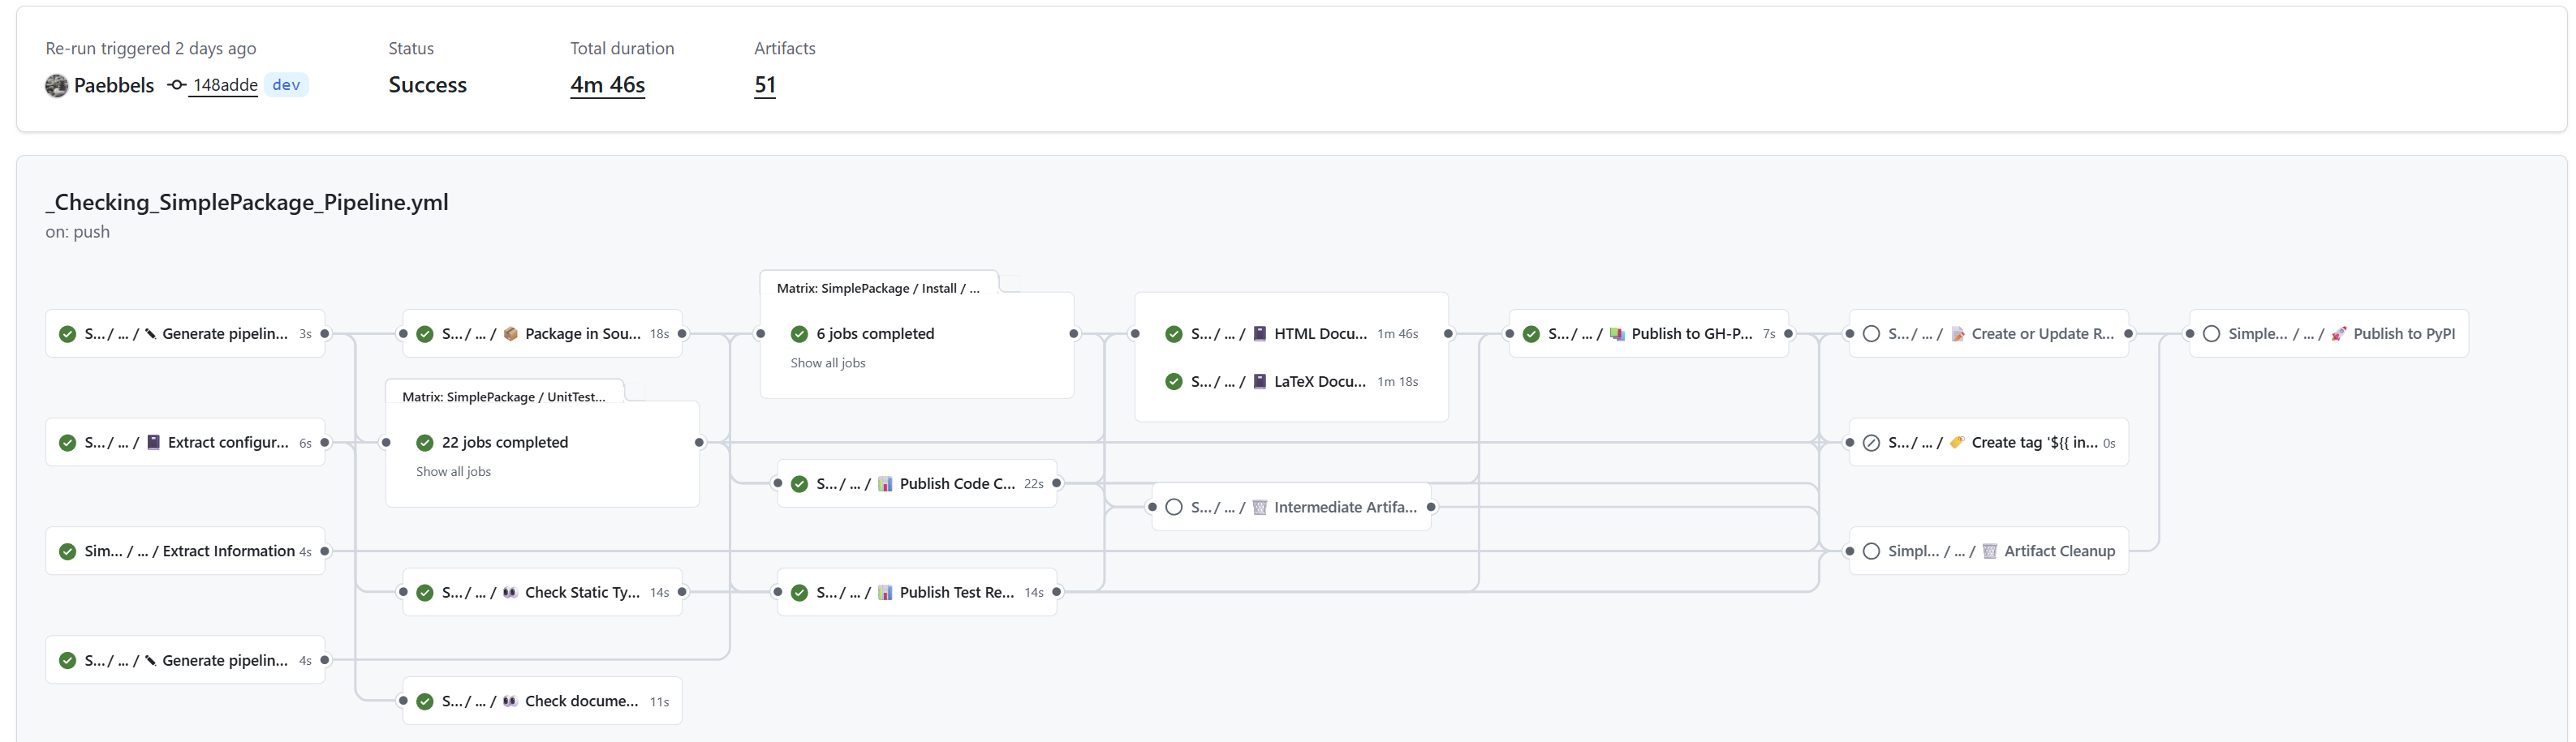Viewport: 2576px width, 742px height.
Task: Open the Check Static Typing job
Action: pos(582,592)
